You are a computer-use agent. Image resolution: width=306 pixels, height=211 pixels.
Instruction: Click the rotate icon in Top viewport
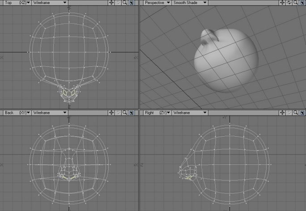pos(118,3)
